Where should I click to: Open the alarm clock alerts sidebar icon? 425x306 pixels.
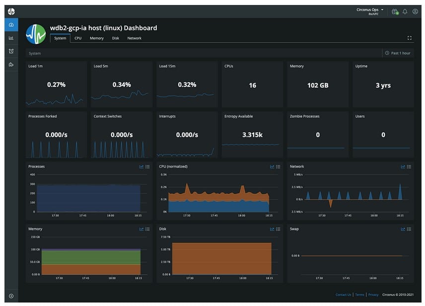pyautogui.click(x=11, y=51)
